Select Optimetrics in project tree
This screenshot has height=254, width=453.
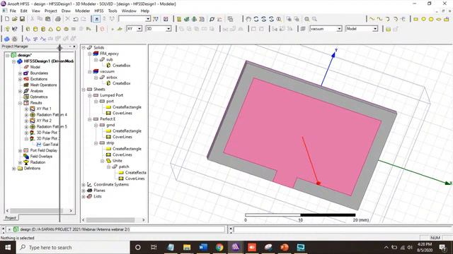(x=39, y=97)
